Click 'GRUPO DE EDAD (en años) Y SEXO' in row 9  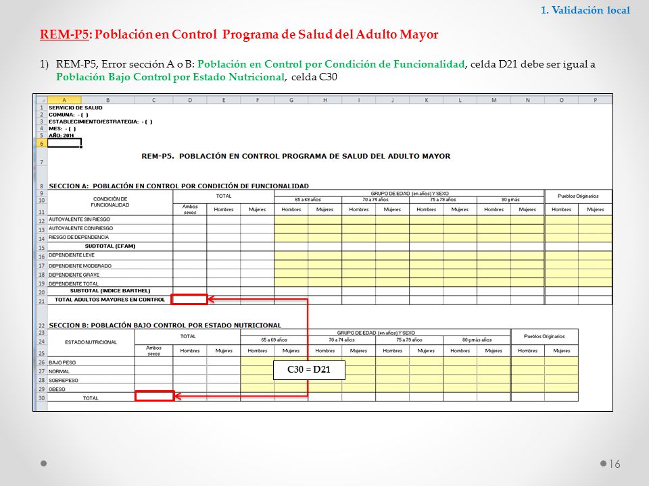click(410, 194)
